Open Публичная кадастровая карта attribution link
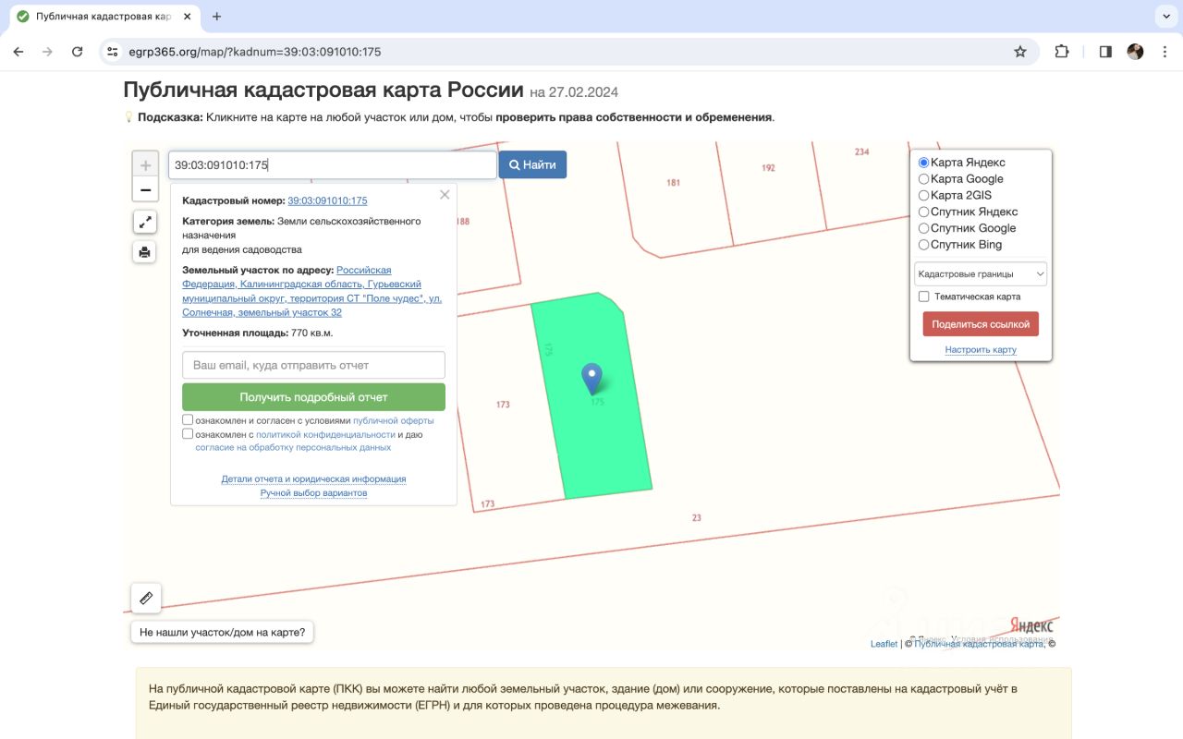This screenshot has width=1183, height=739. (x=979, y=644)
